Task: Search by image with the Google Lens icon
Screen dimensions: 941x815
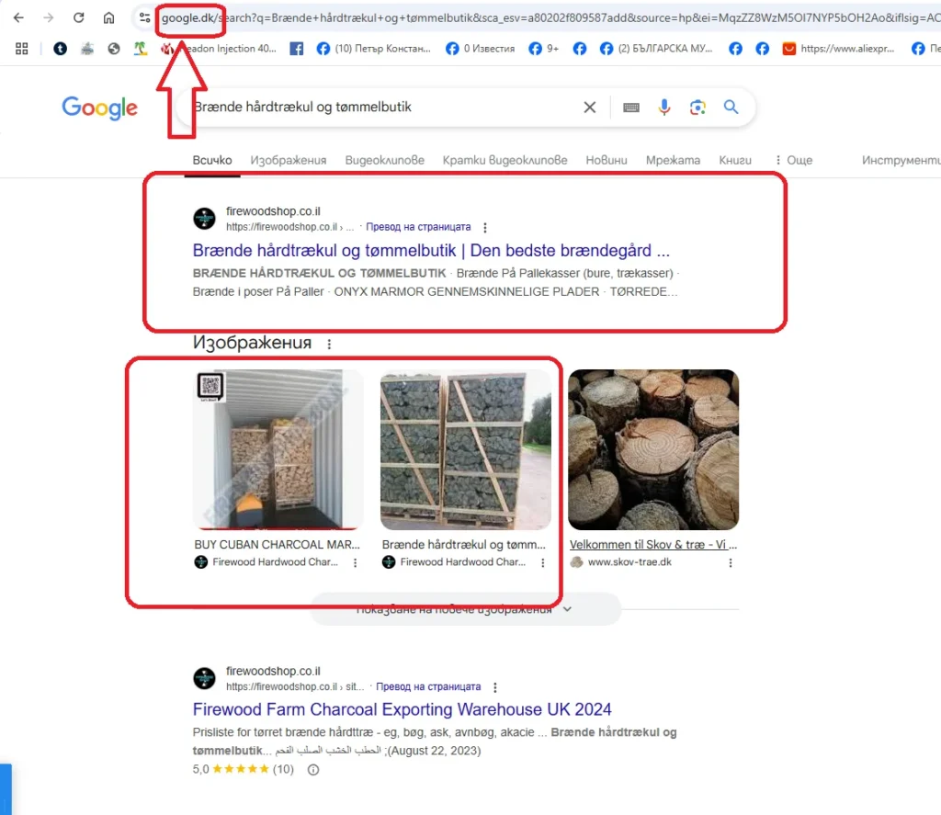Action: coord(697,108)
